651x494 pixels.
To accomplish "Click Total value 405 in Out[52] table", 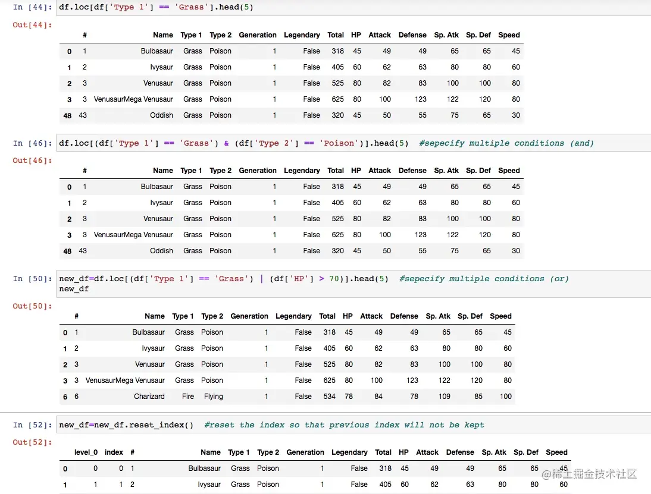I will coord(385,484).
